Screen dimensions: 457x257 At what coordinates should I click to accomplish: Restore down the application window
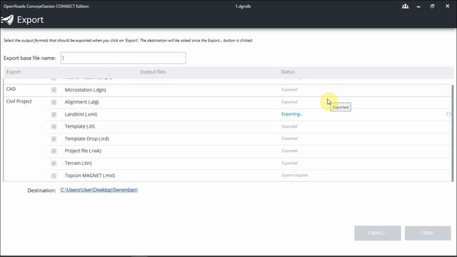point(432,6)
